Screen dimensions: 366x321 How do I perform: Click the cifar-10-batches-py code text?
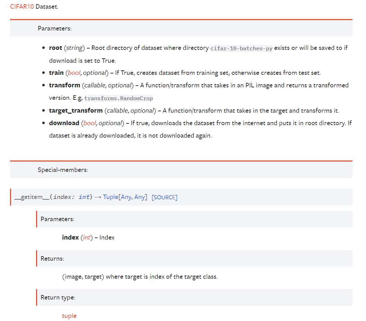[x=241, y=49]
